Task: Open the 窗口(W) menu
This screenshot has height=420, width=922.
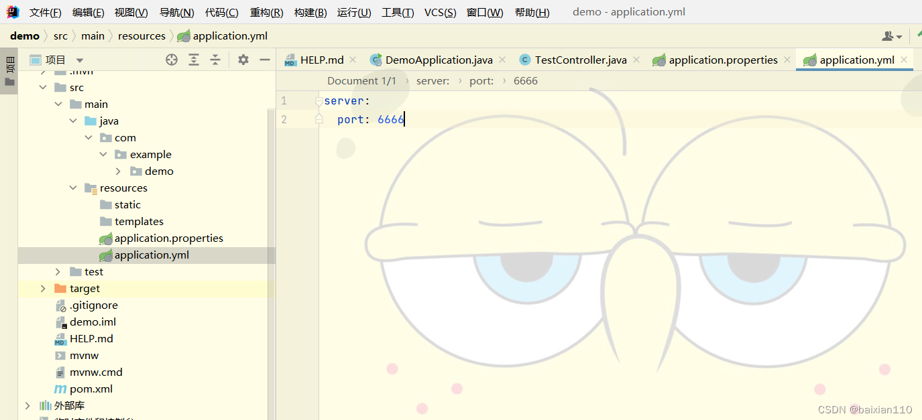Action: click(x=485, y=12)
